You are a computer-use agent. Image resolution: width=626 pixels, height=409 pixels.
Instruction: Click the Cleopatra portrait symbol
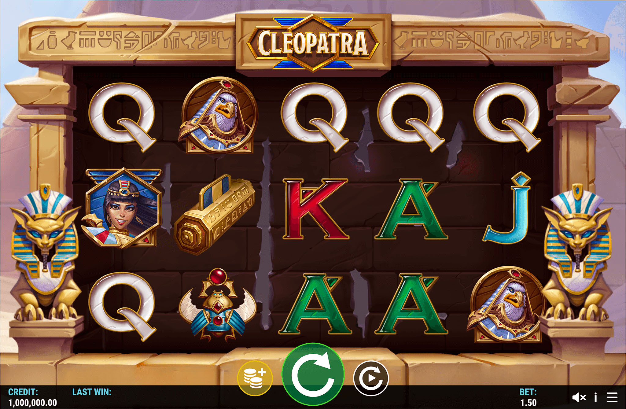122,208
